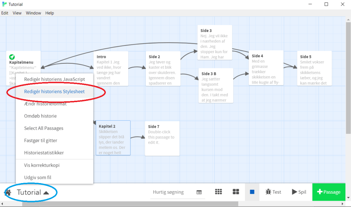Select the Side 7 passage card
This screenshot has width=351, height=207.
(162, 138)
